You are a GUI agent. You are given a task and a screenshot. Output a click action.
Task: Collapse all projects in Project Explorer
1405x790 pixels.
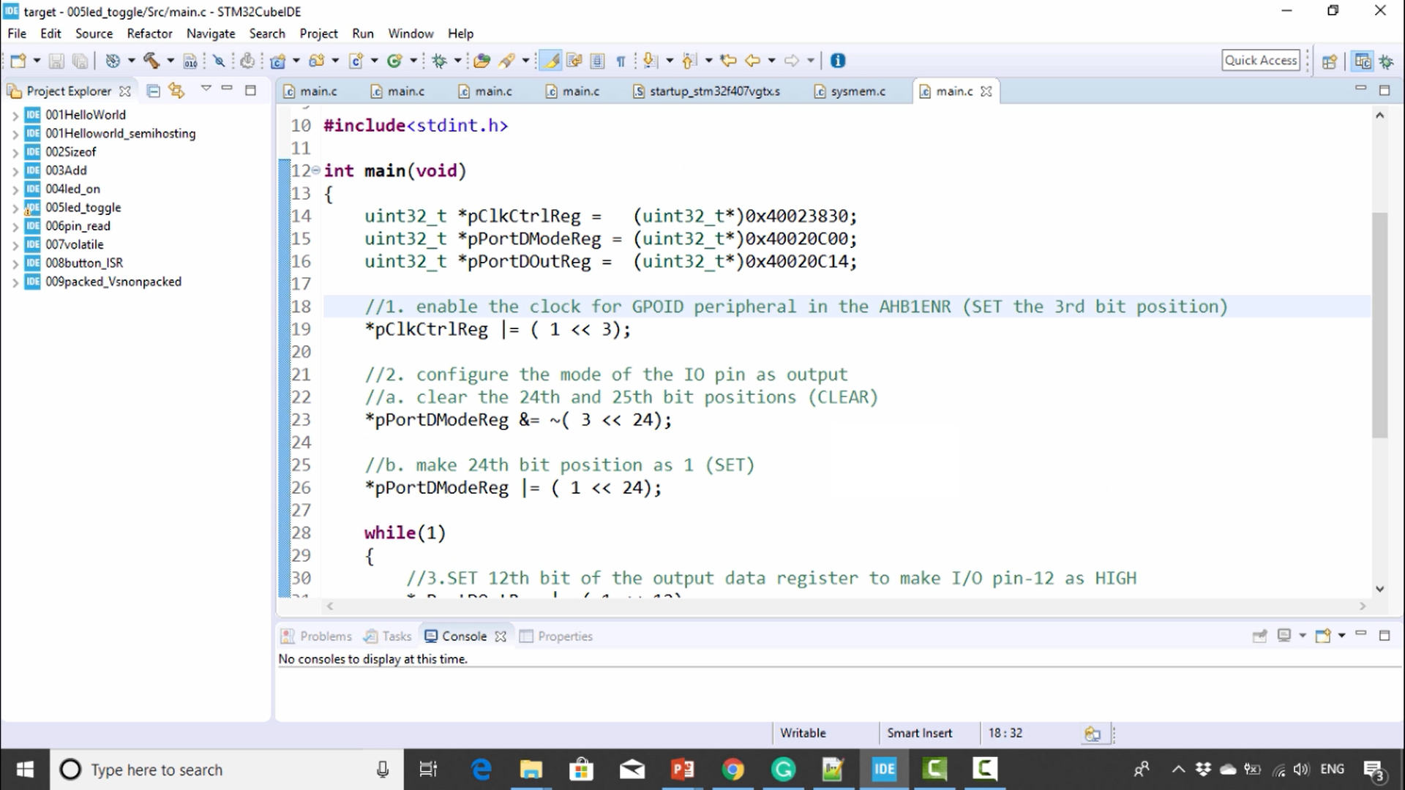click(x=154, y=91)
